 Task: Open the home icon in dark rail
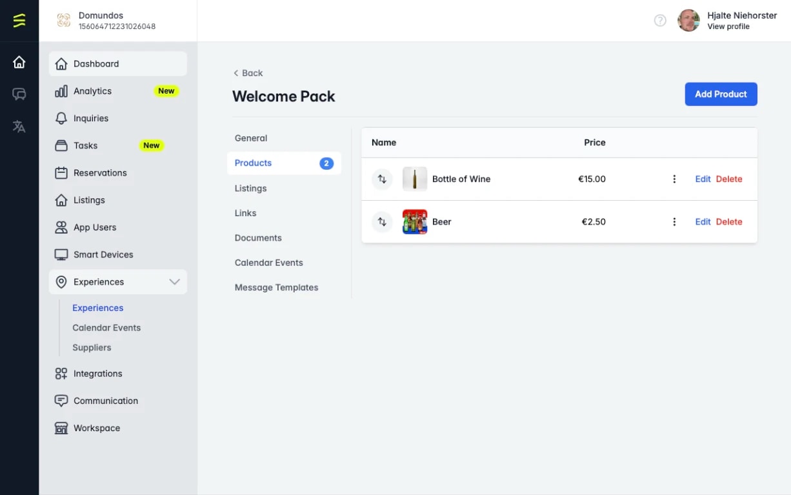[19, 63]
